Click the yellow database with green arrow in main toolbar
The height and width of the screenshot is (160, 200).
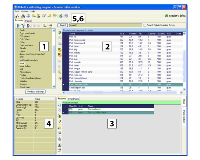coord(34,16)
